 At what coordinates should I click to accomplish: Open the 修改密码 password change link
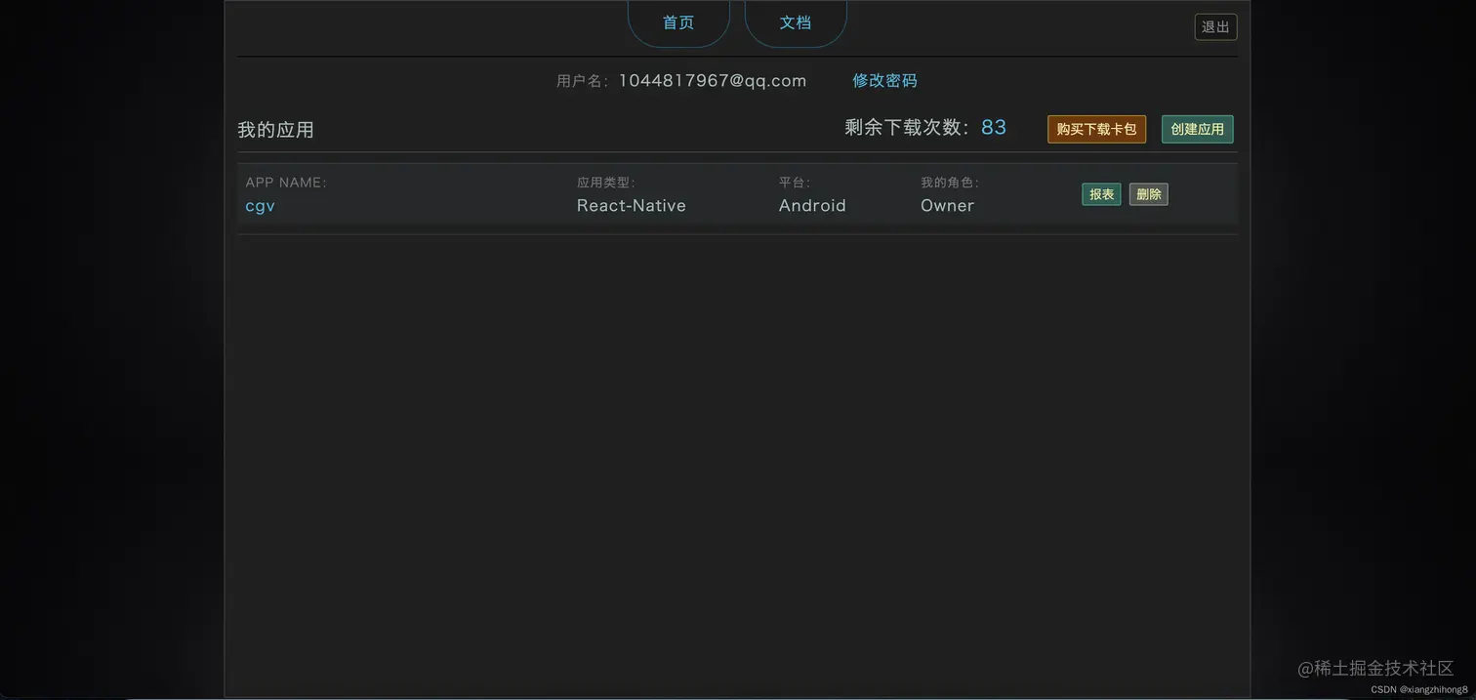point(883,80)
